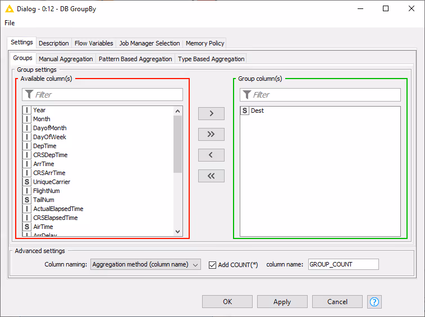Viewport: 425px width, 317px height.
Task: Open the Flow Variables tab
Action: coord(94,43)
